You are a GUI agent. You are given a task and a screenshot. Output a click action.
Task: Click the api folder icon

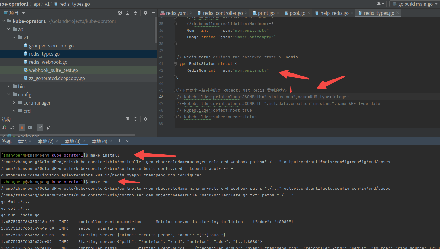point(15,29)
